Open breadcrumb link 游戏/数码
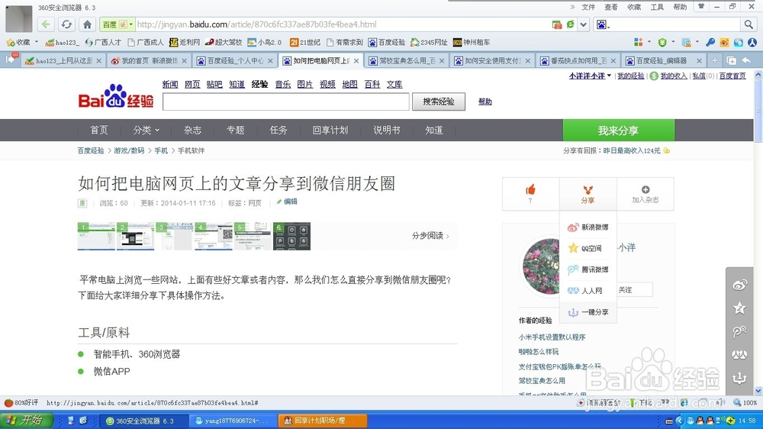This screenshot has width=763, height=429. click(129, 151)
